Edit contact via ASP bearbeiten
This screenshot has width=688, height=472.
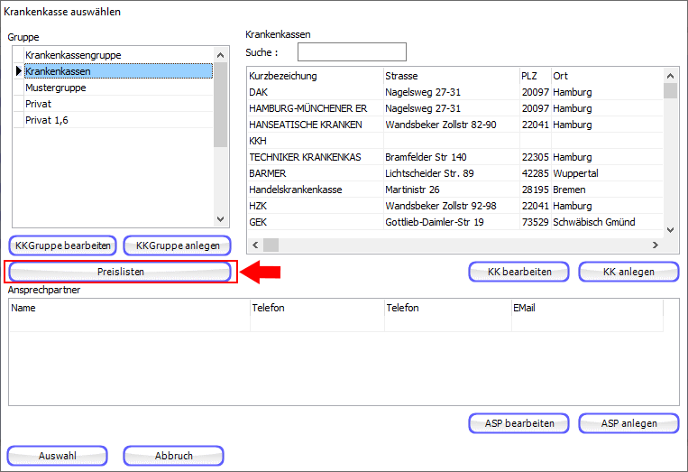(518, 423)
